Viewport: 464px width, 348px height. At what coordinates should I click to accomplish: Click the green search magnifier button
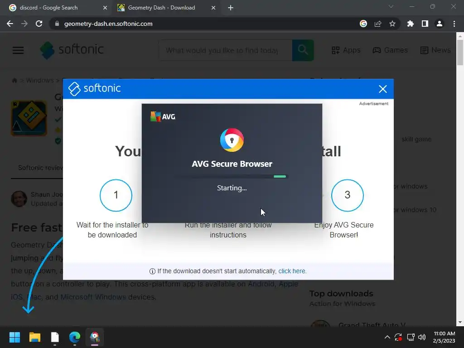(x=303, y=50)
